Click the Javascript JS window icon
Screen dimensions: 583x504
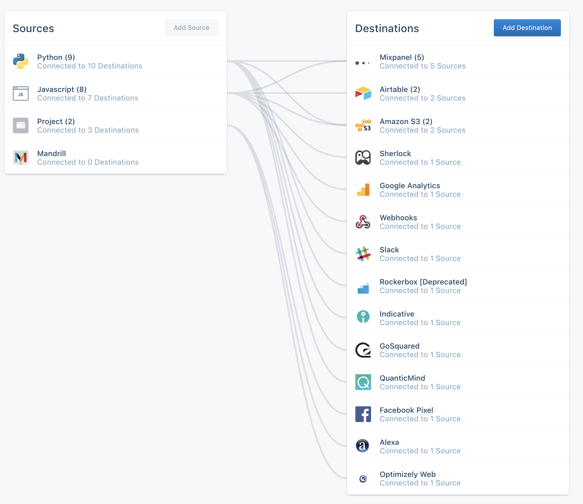tap(21, 93)
